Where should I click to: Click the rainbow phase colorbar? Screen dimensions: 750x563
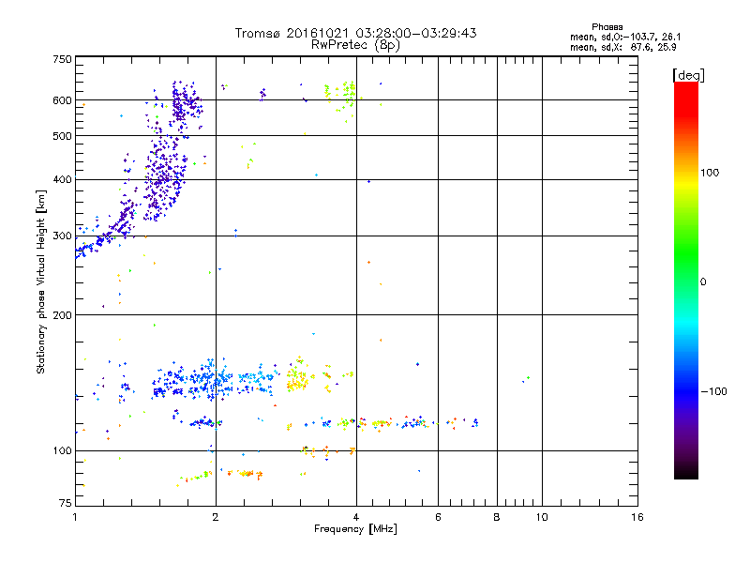686,280
